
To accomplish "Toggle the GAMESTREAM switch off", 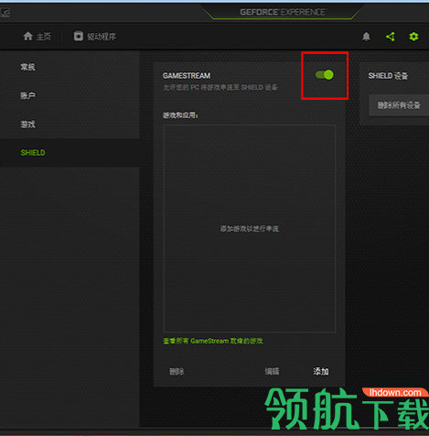I will 325,75.
